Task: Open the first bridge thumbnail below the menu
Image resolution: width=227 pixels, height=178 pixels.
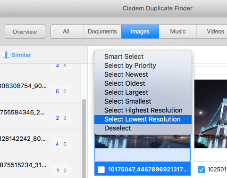Action: [143, 141]
